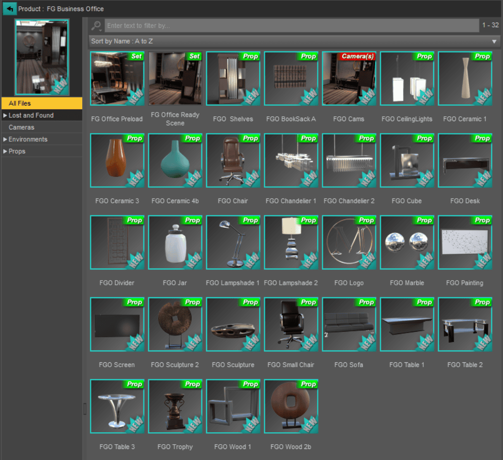Select the FGO Trophy prop
The width and height of the screenshot is (503, 460).
pos(175,406)
